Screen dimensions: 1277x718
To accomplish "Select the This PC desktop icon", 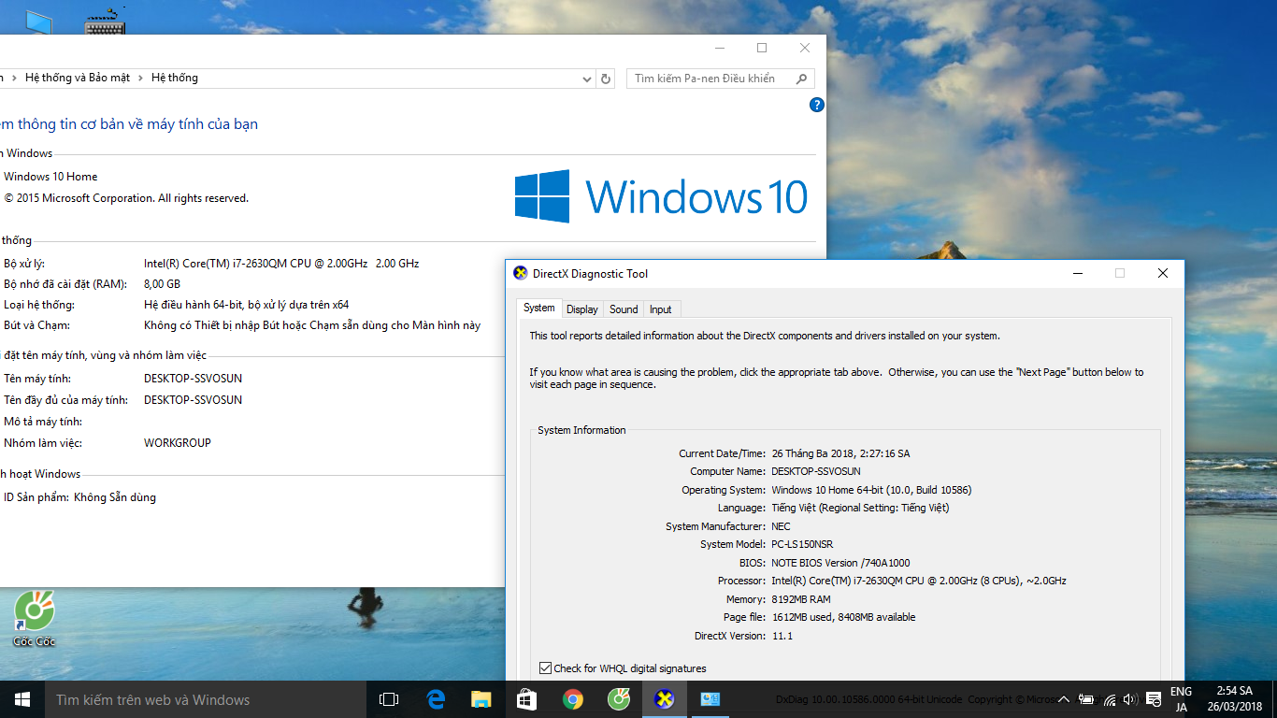I will click(x=38, y=21).
